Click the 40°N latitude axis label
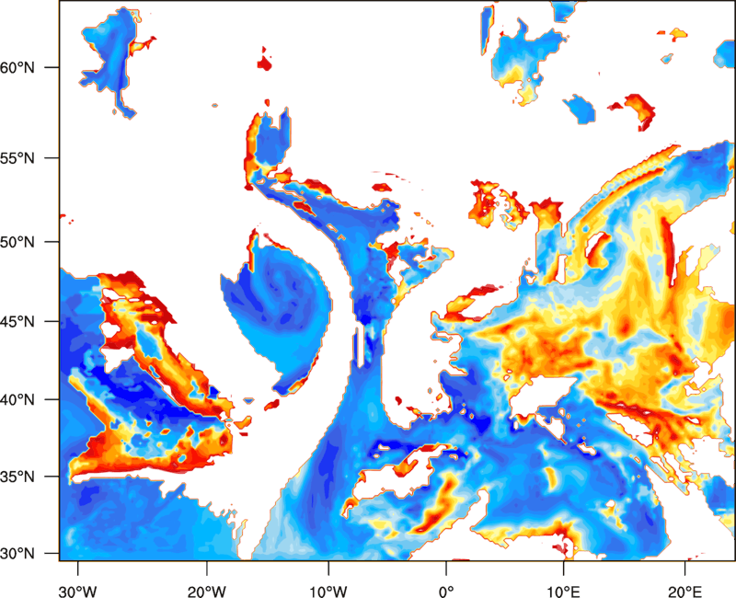736x598 pixels. [x=17, y=400]
